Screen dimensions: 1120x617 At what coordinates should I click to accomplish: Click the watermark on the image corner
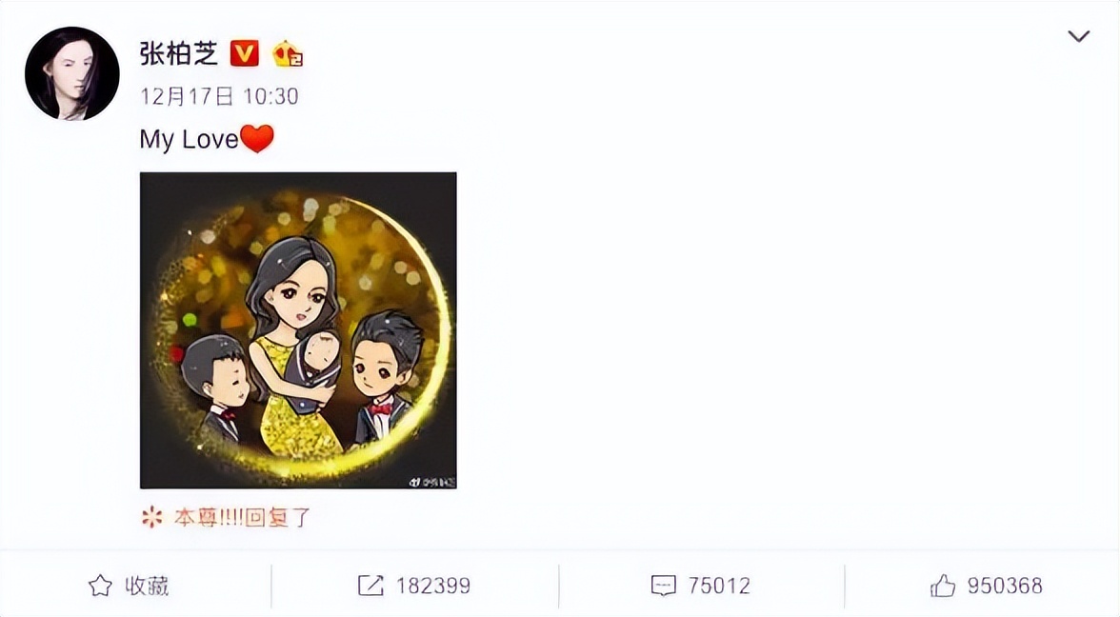click(x=432, y=482)
